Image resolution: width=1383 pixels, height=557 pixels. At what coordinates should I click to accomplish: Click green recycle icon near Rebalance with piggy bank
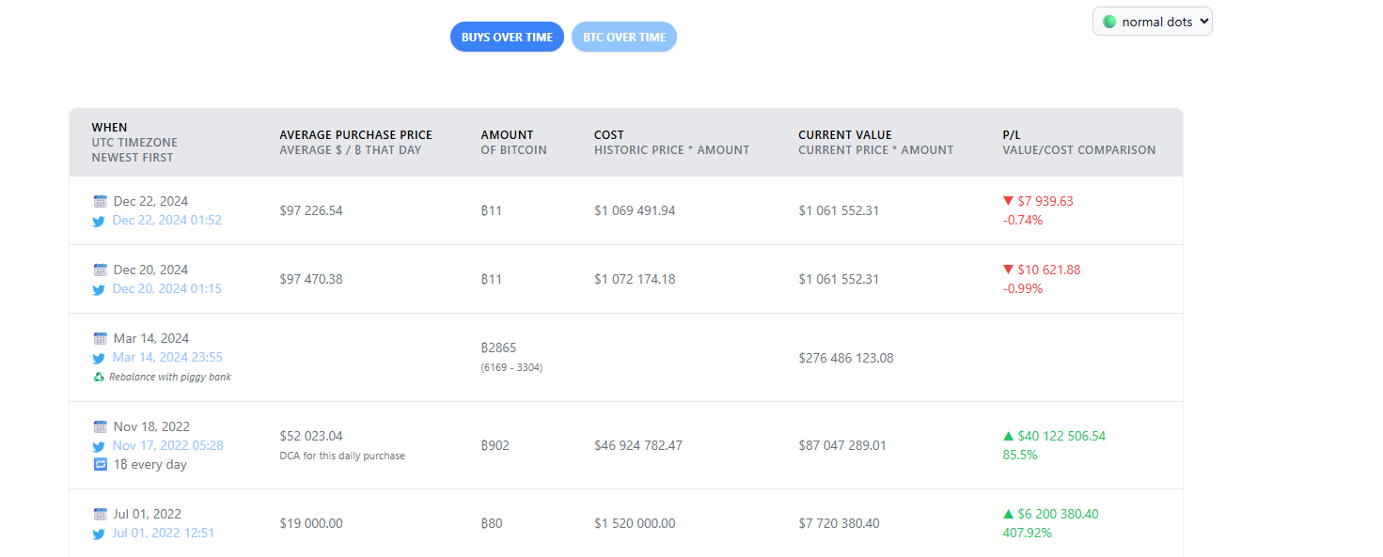coord(99,377)
